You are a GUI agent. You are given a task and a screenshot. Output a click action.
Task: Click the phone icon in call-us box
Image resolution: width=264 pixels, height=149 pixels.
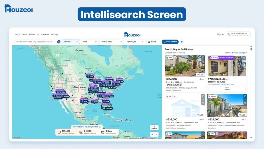pyautogui.click(x=229, y=34)
